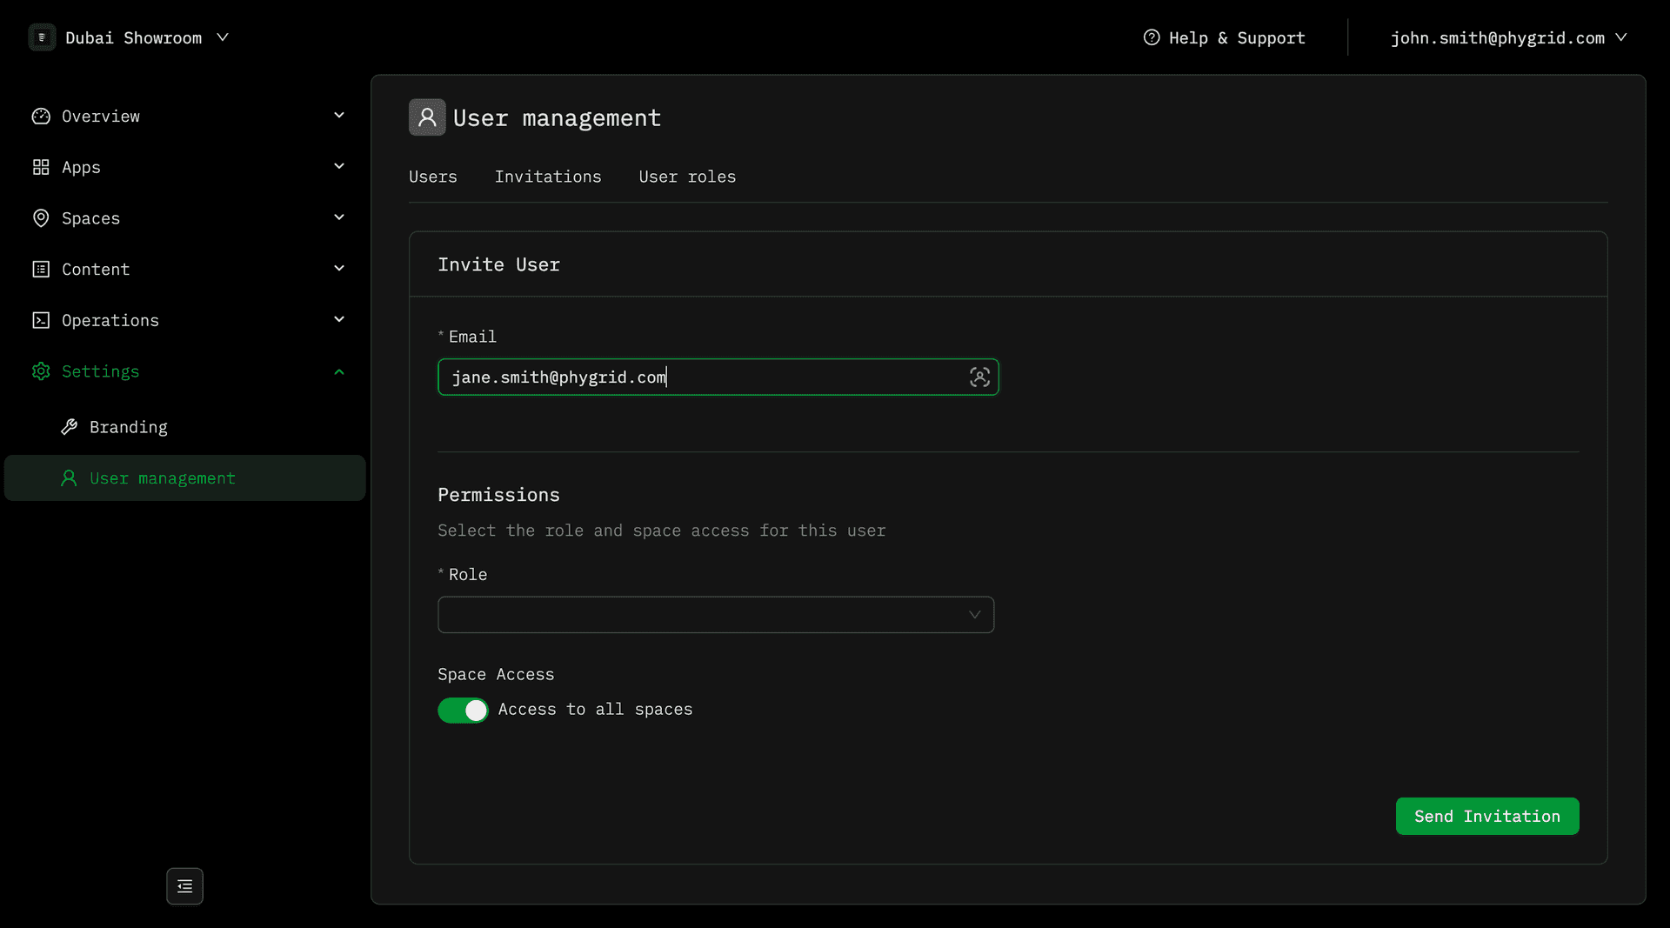Click the contact scan icon in the Email field
The image size is (1670, 928).
[x=979, y=377]
